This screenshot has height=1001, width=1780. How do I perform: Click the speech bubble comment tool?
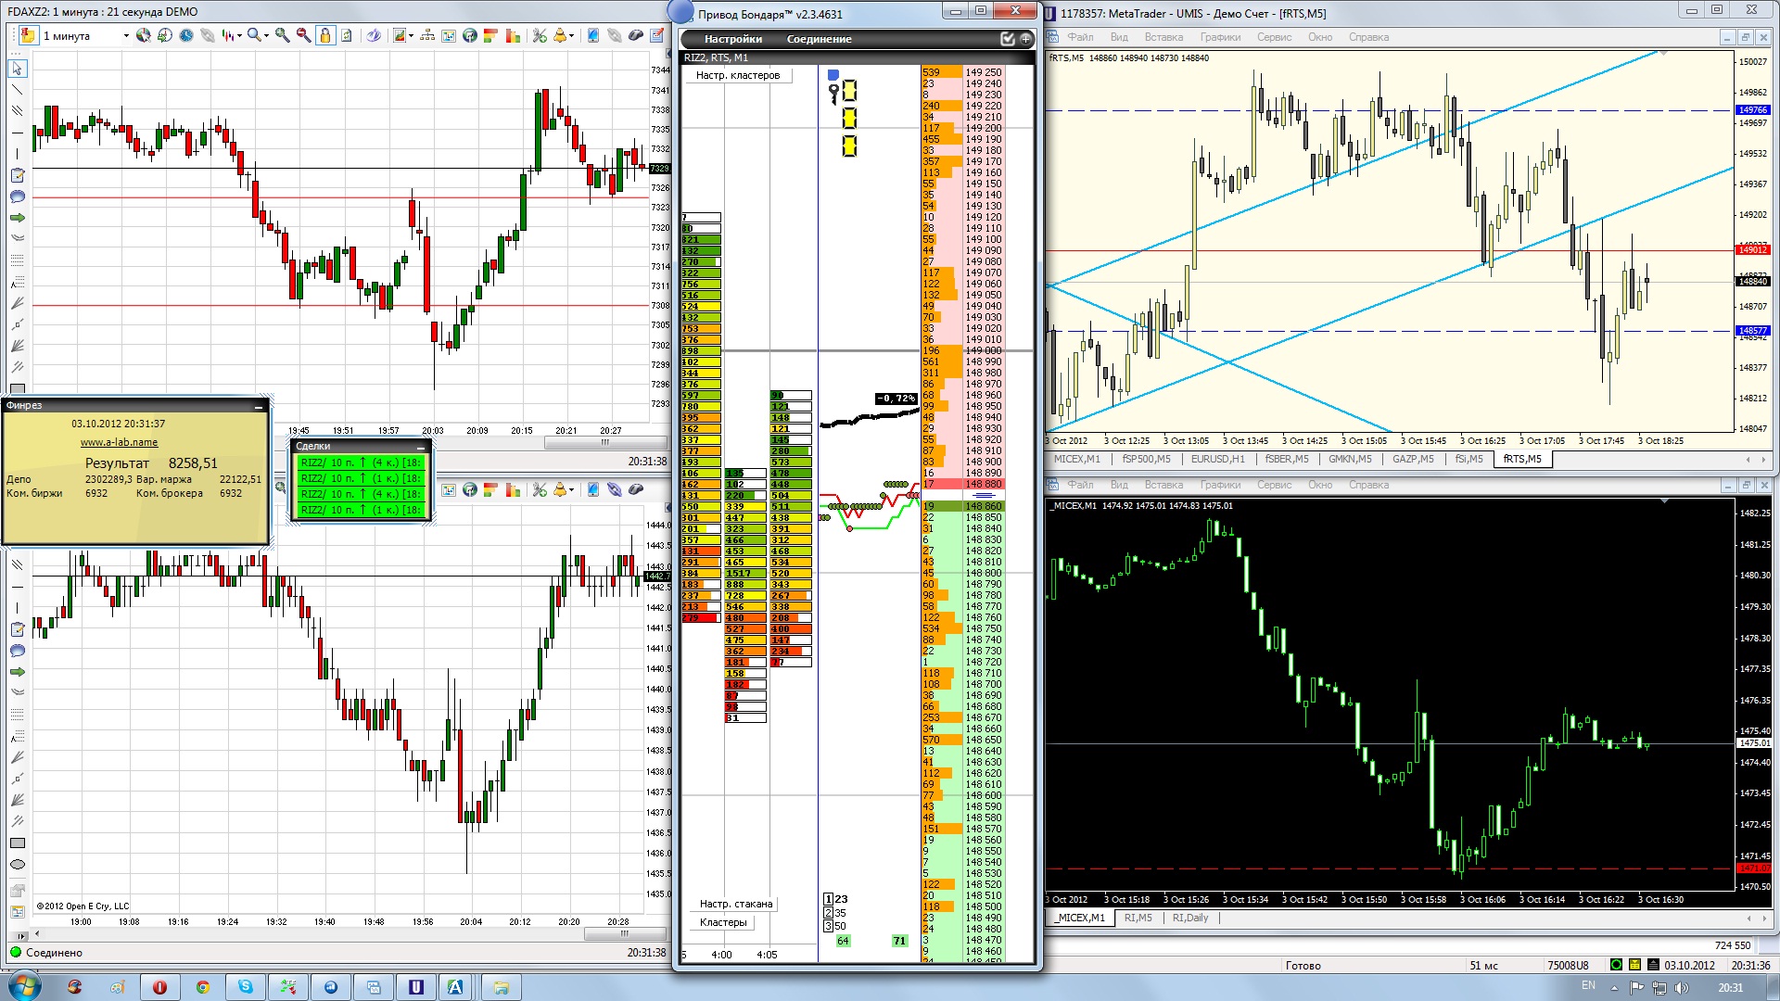pyautogui.click(x=17, y=196)
